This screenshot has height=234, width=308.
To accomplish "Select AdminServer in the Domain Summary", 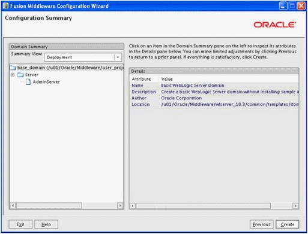I will [46, 82].
